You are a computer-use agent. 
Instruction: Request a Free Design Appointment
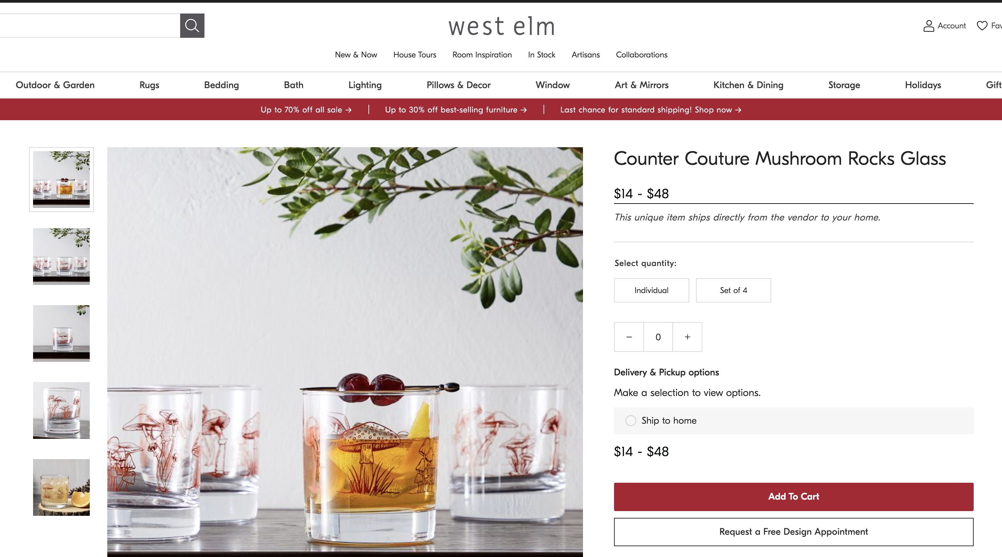point(794,532)
